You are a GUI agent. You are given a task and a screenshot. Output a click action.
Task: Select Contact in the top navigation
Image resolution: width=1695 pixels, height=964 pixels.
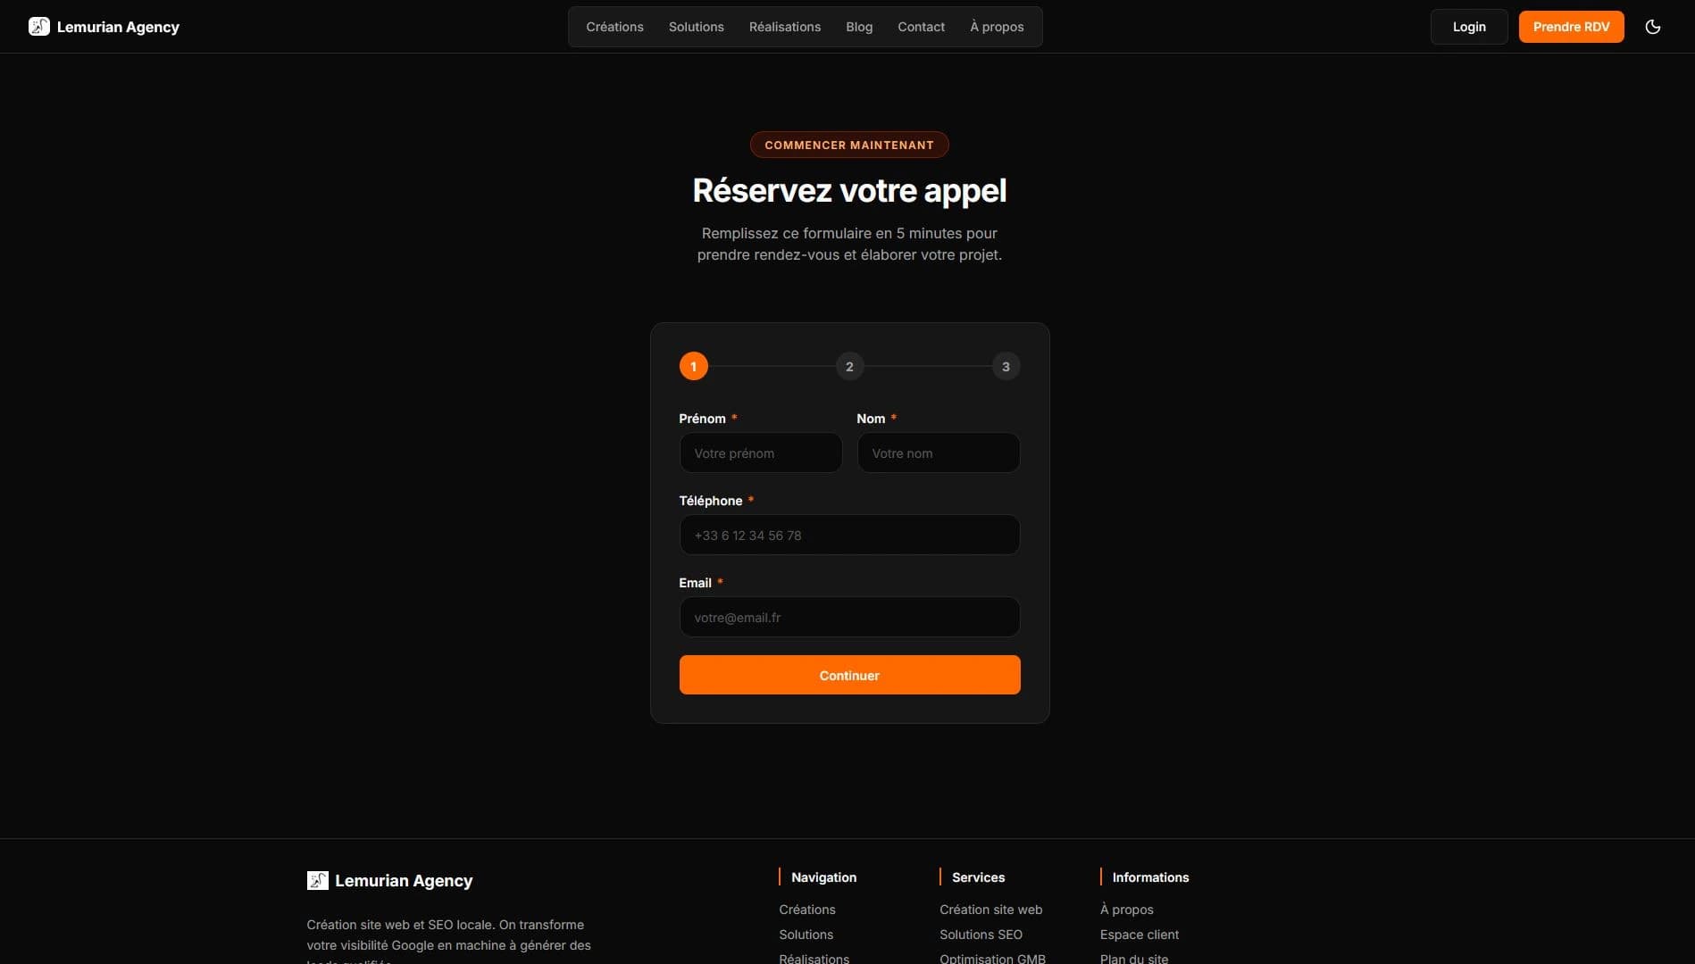pyautogui.click(x=921, y=27)
